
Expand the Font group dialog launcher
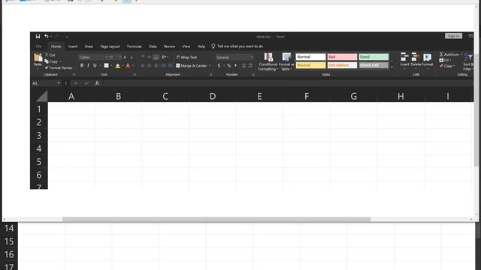tap(135, 75)
